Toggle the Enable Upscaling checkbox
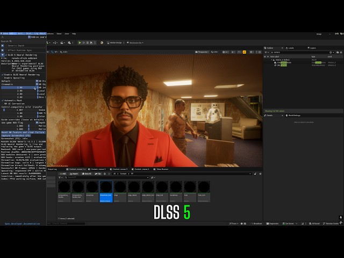The height and width of the screenshot is (258, 344). point(3,78)
